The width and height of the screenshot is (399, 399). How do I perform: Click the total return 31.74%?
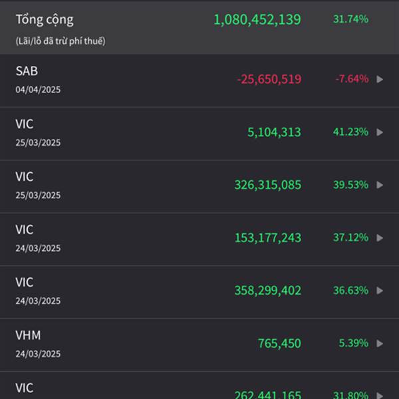(x=350, y=19)
